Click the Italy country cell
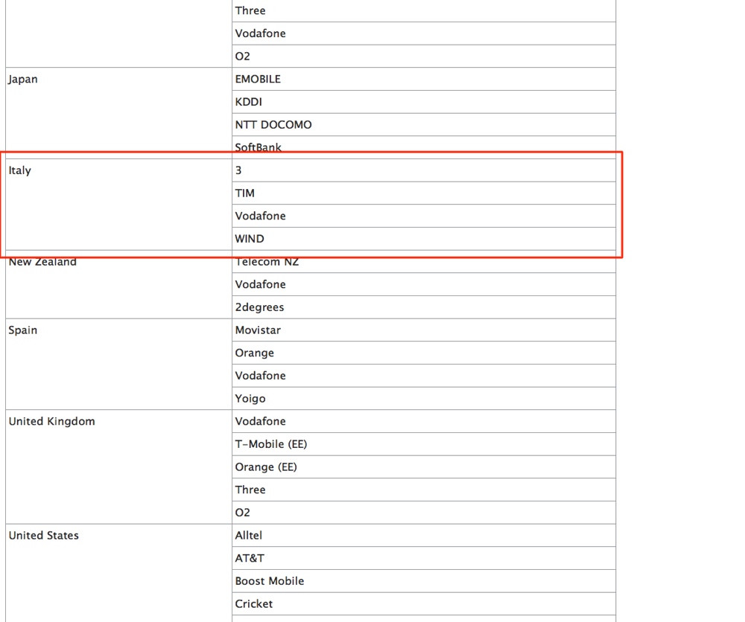The height and width of the screenshot is (622, 745). (20, 170)
